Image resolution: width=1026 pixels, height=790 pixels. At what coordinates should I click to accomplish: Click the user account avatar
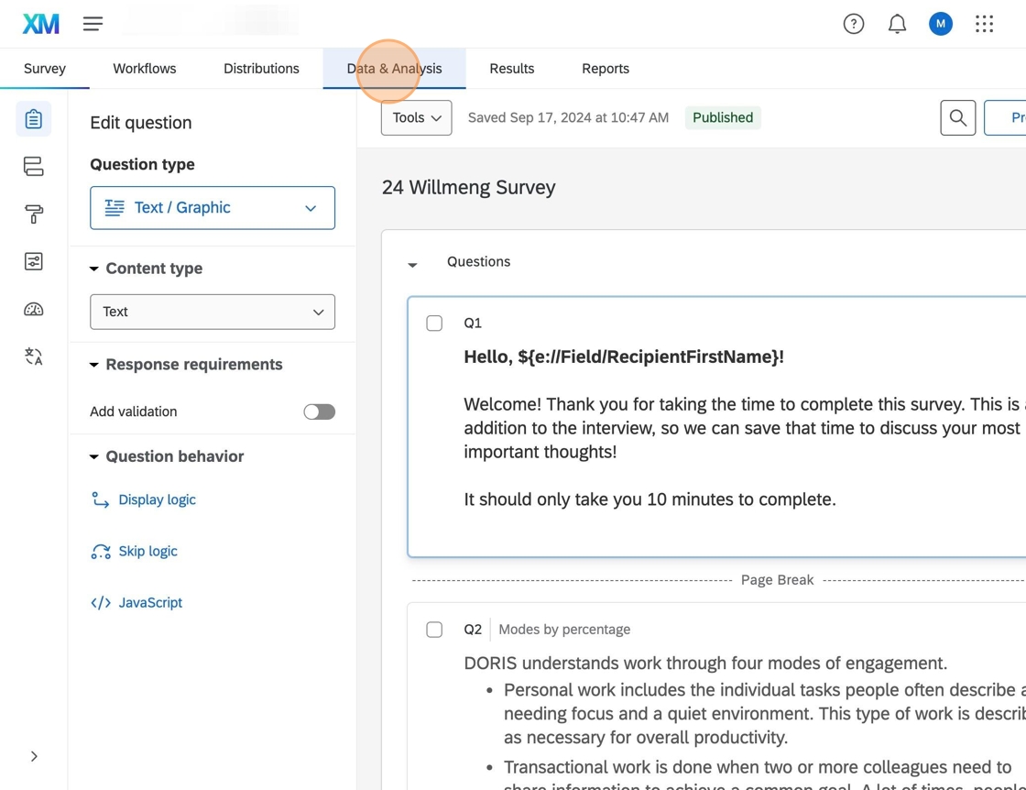940,24
